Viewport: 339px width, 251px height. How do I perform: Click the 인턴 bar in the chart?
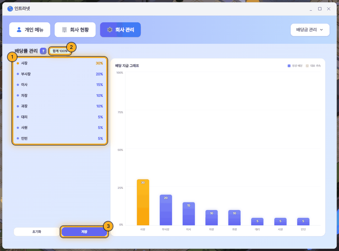point(303,222)
